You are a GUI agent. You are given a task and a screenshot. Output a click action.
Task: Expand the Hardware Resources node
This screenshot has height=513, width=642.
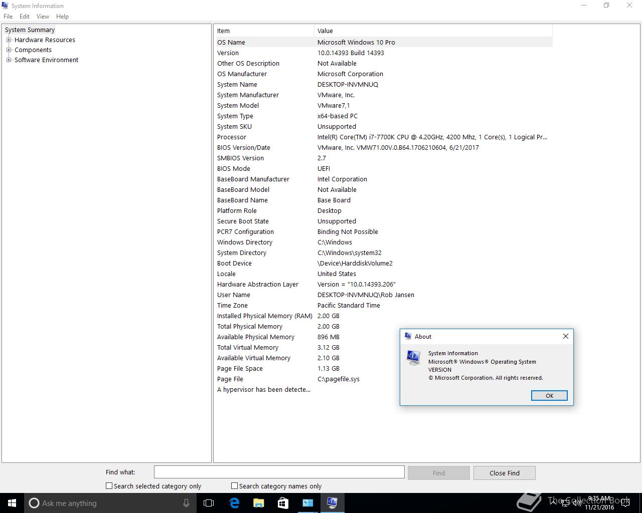coord(9,40)
